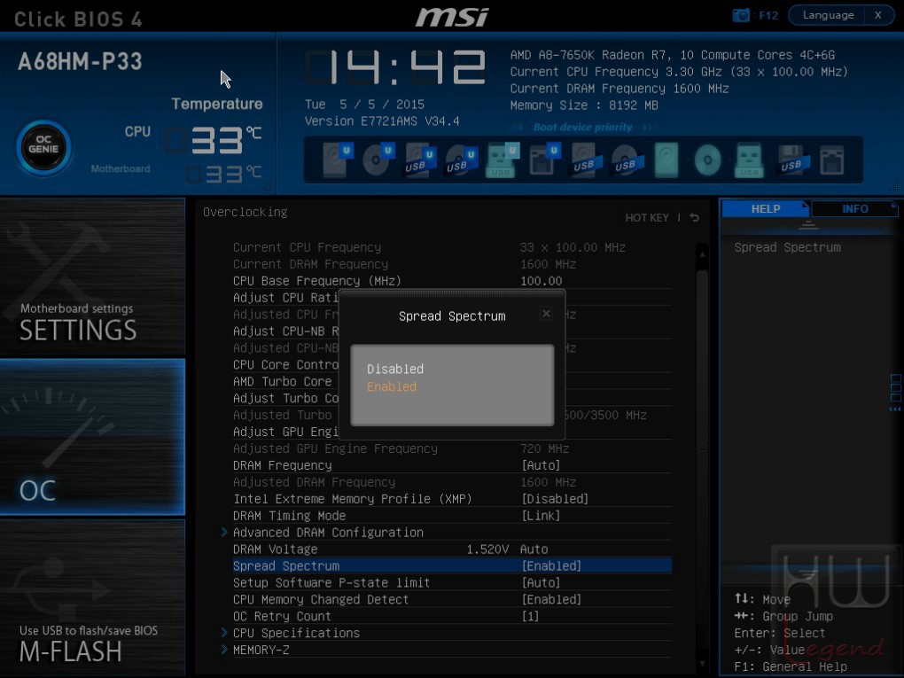Open the M-FLASH section
The image size is (904, 678).
click(92, 597)
